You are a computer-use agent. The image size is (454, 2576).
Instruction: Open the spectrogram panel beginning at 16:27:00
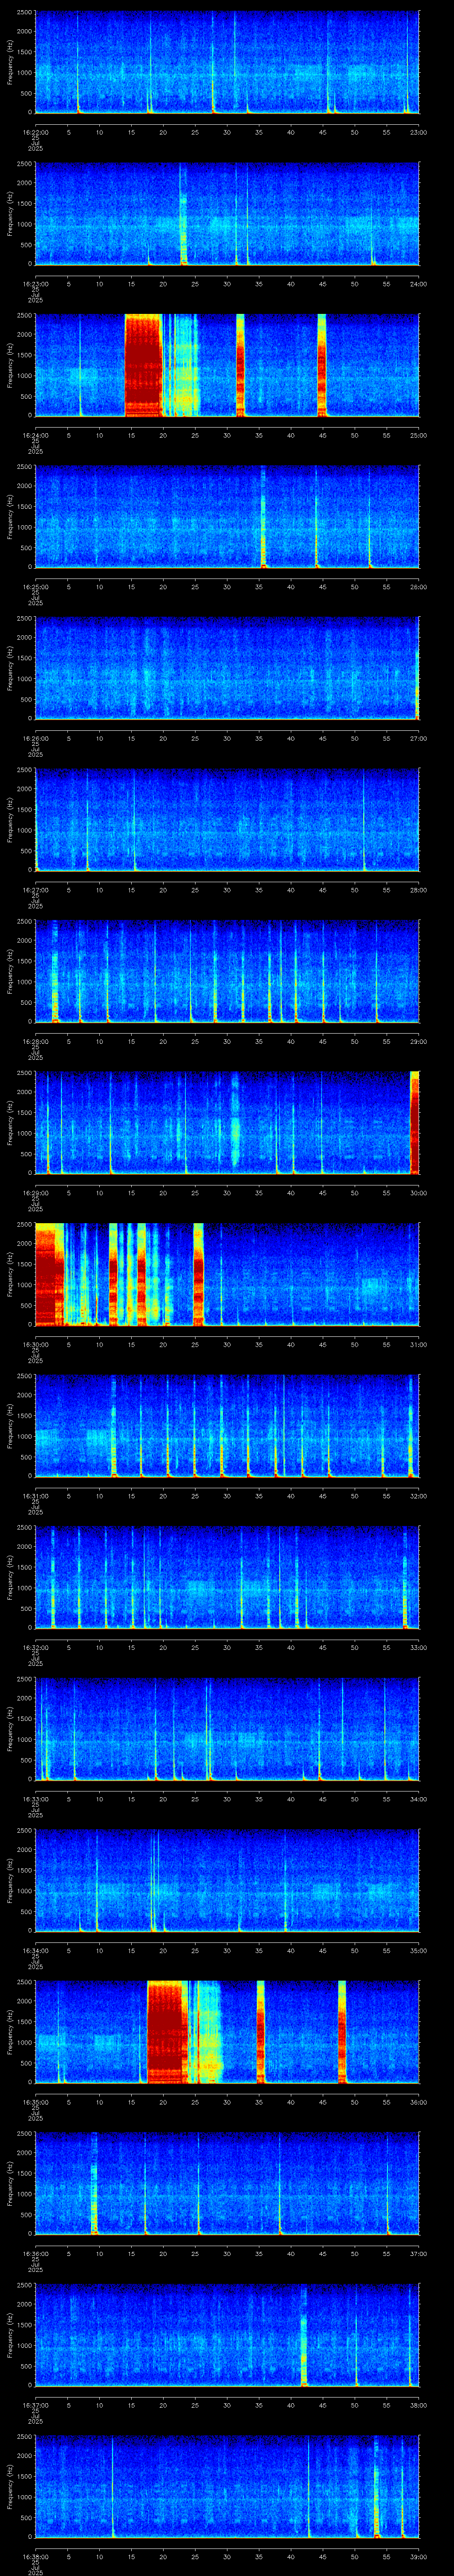(x=227, y=820)
